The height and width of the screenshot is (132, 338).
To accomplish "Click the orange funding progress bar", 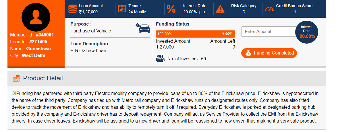I will [x=196, y=34].
